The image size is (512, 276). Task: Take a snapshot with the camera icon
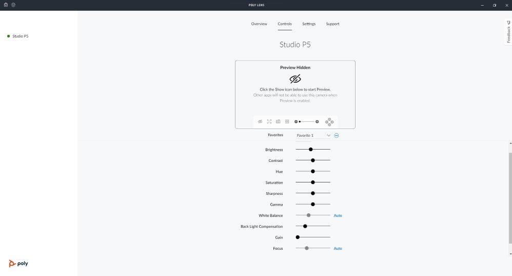[x=278, y=122]
